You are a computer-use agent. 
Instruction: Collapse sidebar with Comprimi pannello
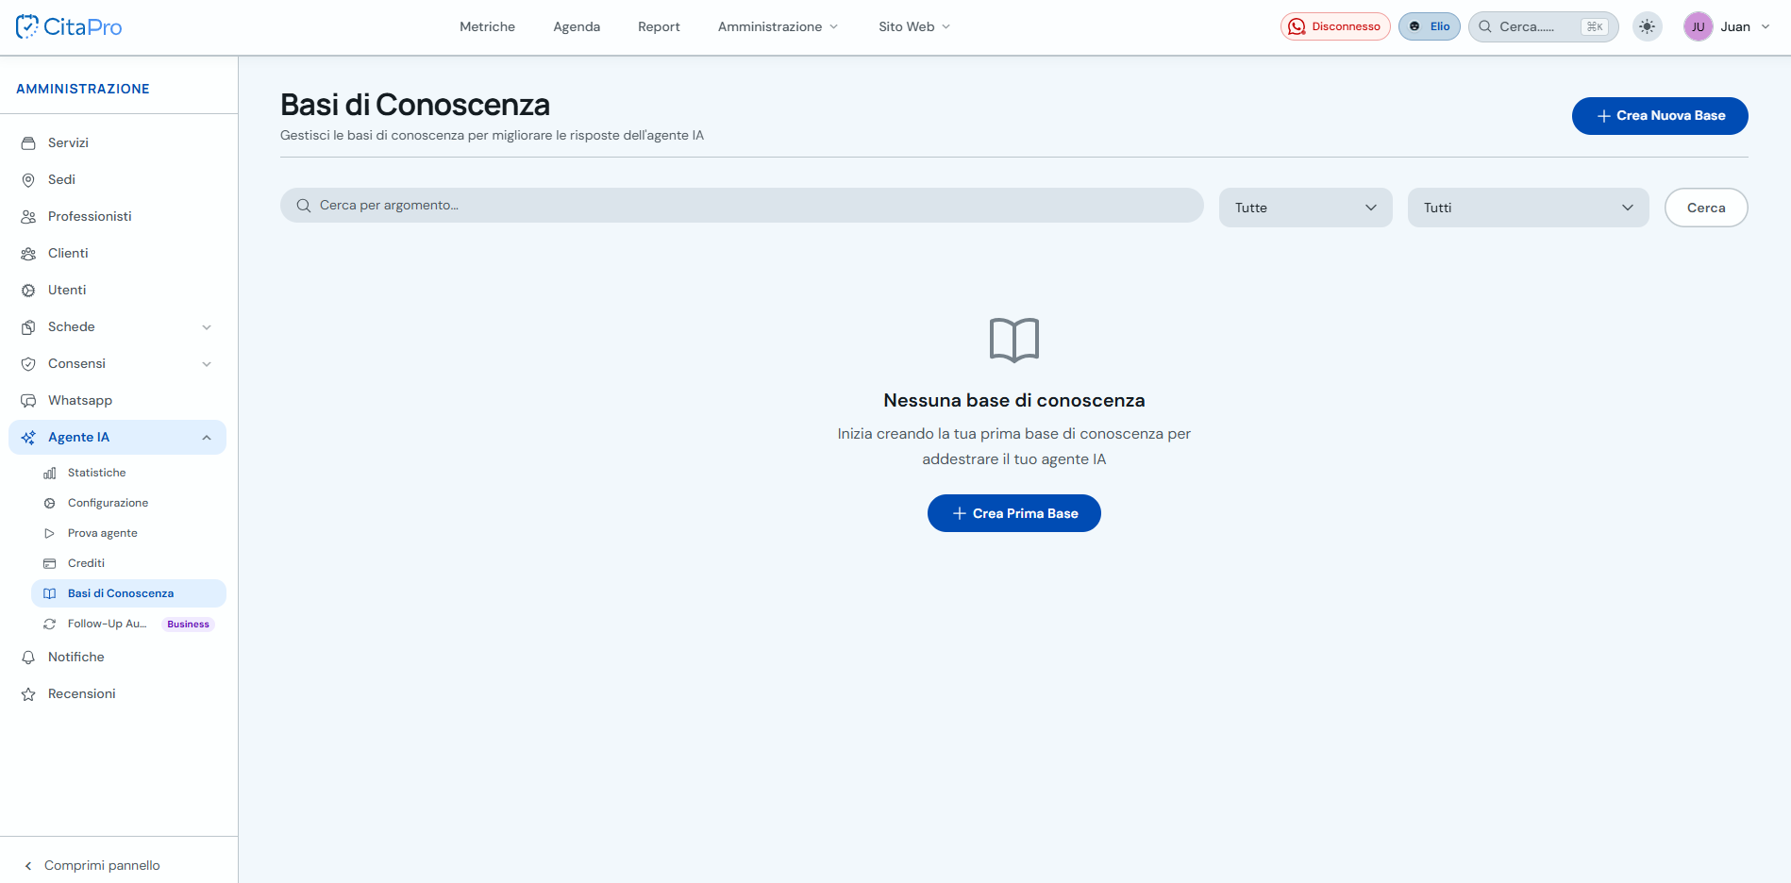coord(92,865)
